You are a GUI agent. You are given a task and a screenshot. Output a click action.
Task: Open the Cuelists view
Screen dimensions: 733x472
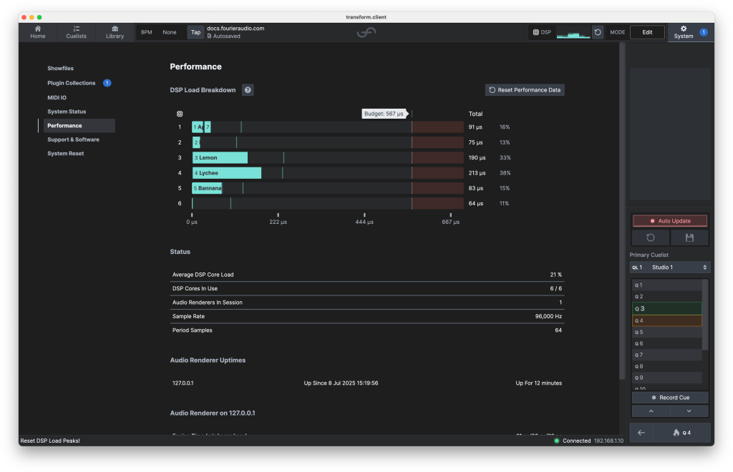click(76, 32)
